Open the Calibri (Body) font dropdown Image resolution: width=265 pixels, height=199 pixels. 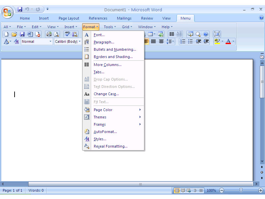pyautogui.click(x=68, y=41)
